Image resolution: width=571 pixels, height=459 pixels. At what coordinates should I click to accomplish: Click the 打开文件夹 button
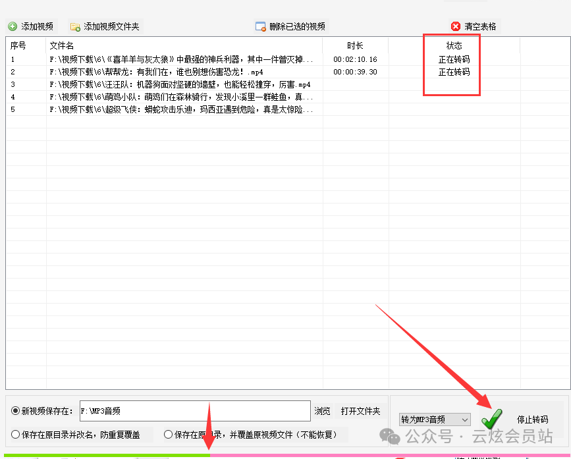point(360,411)
